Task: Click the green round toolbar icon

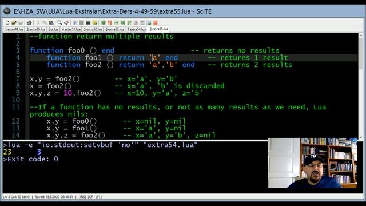Action: (103, 23)
